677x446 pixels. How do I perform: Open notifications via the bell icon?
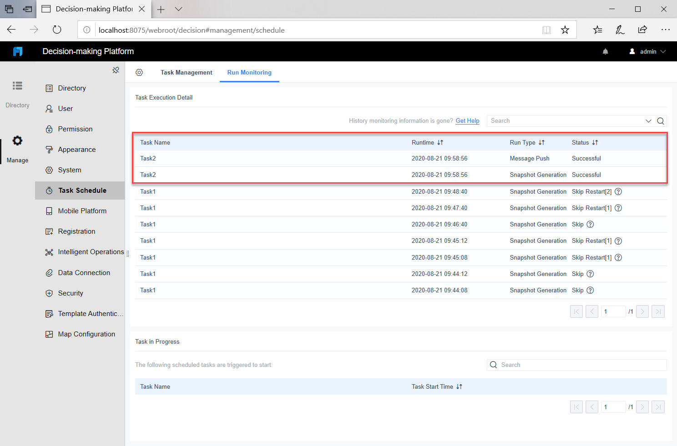[605, 51]
